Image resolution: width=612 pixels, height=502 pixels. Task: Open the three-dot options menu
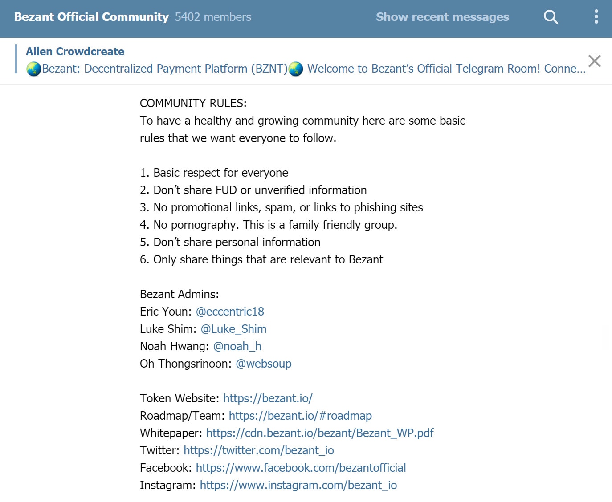tap(596, 17)
